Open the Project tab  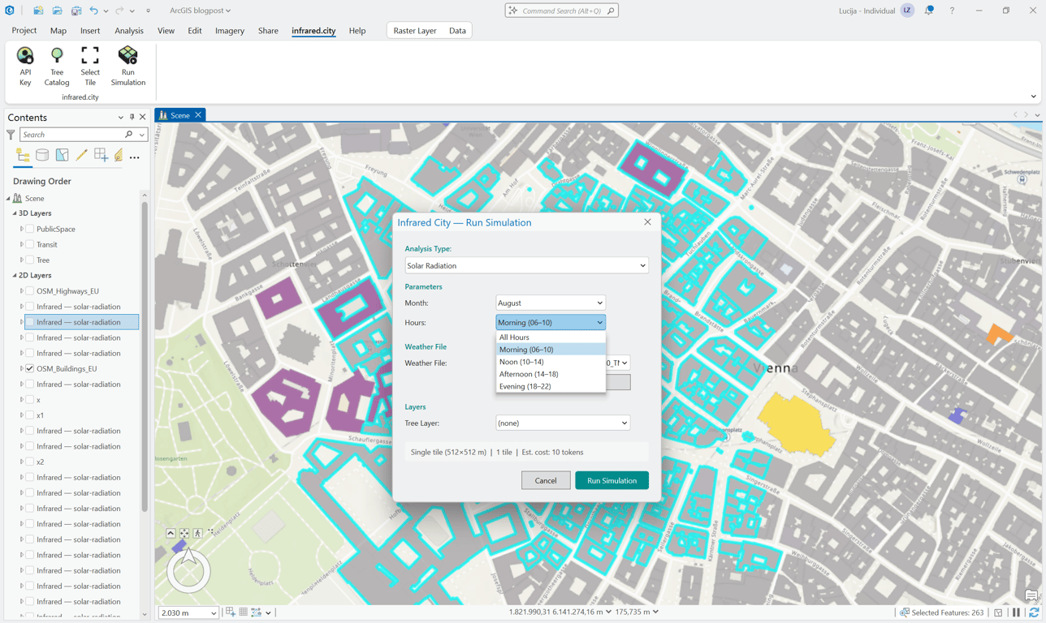coord(24,31)
